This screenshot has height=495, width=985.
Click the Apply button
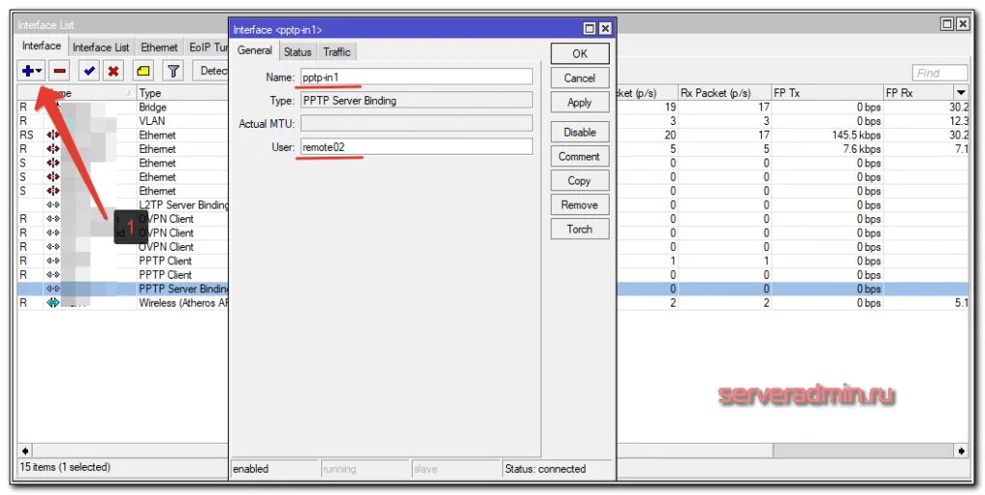[580, 102]
